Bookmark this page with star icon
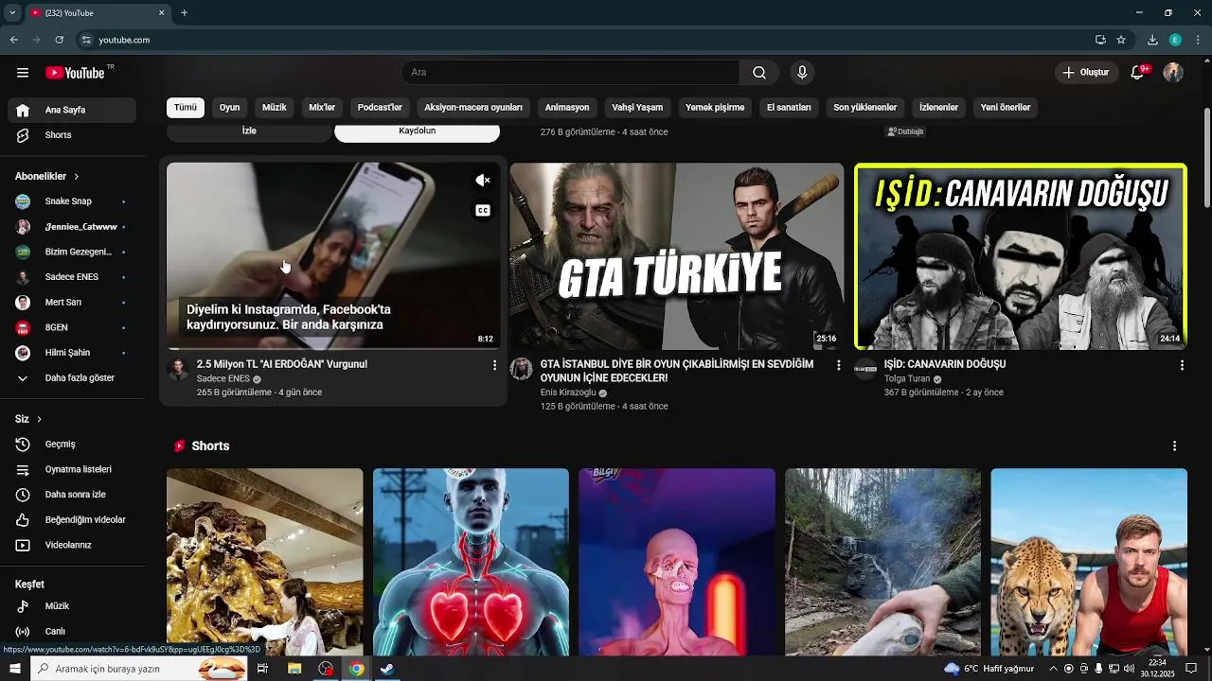The width and height of the screenshot is (1212, 681). pos(1121,40)
